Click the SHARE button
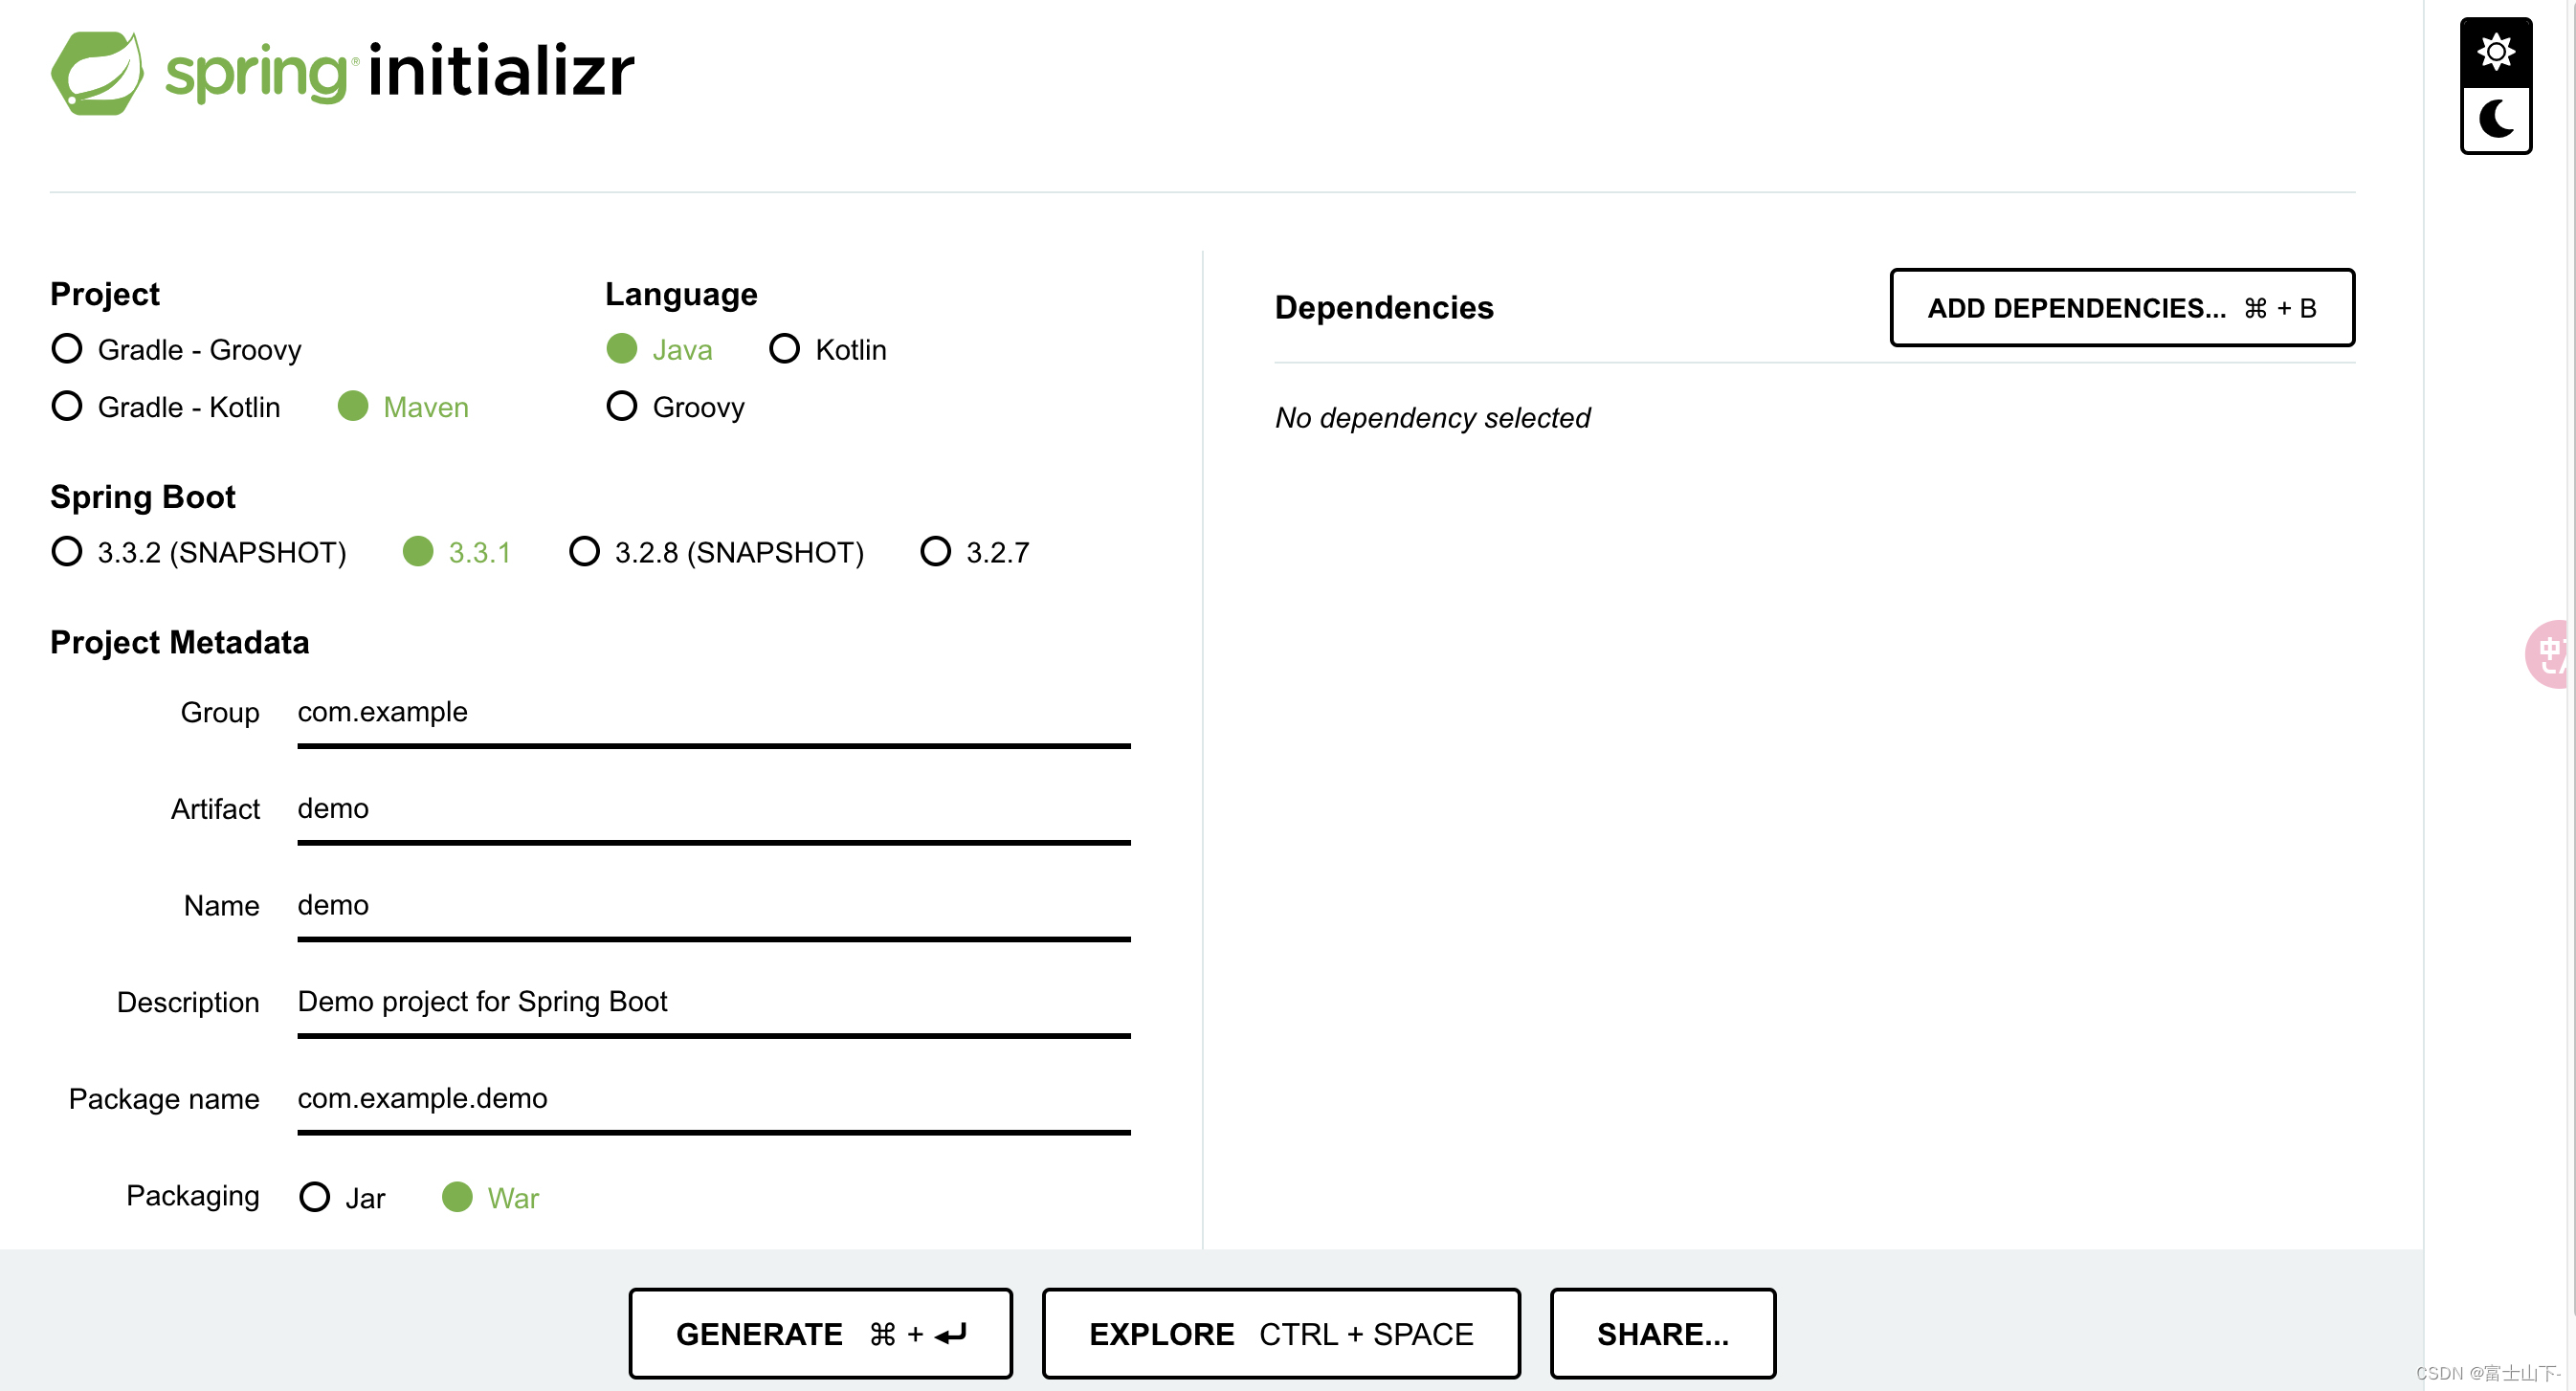 1662,1333
